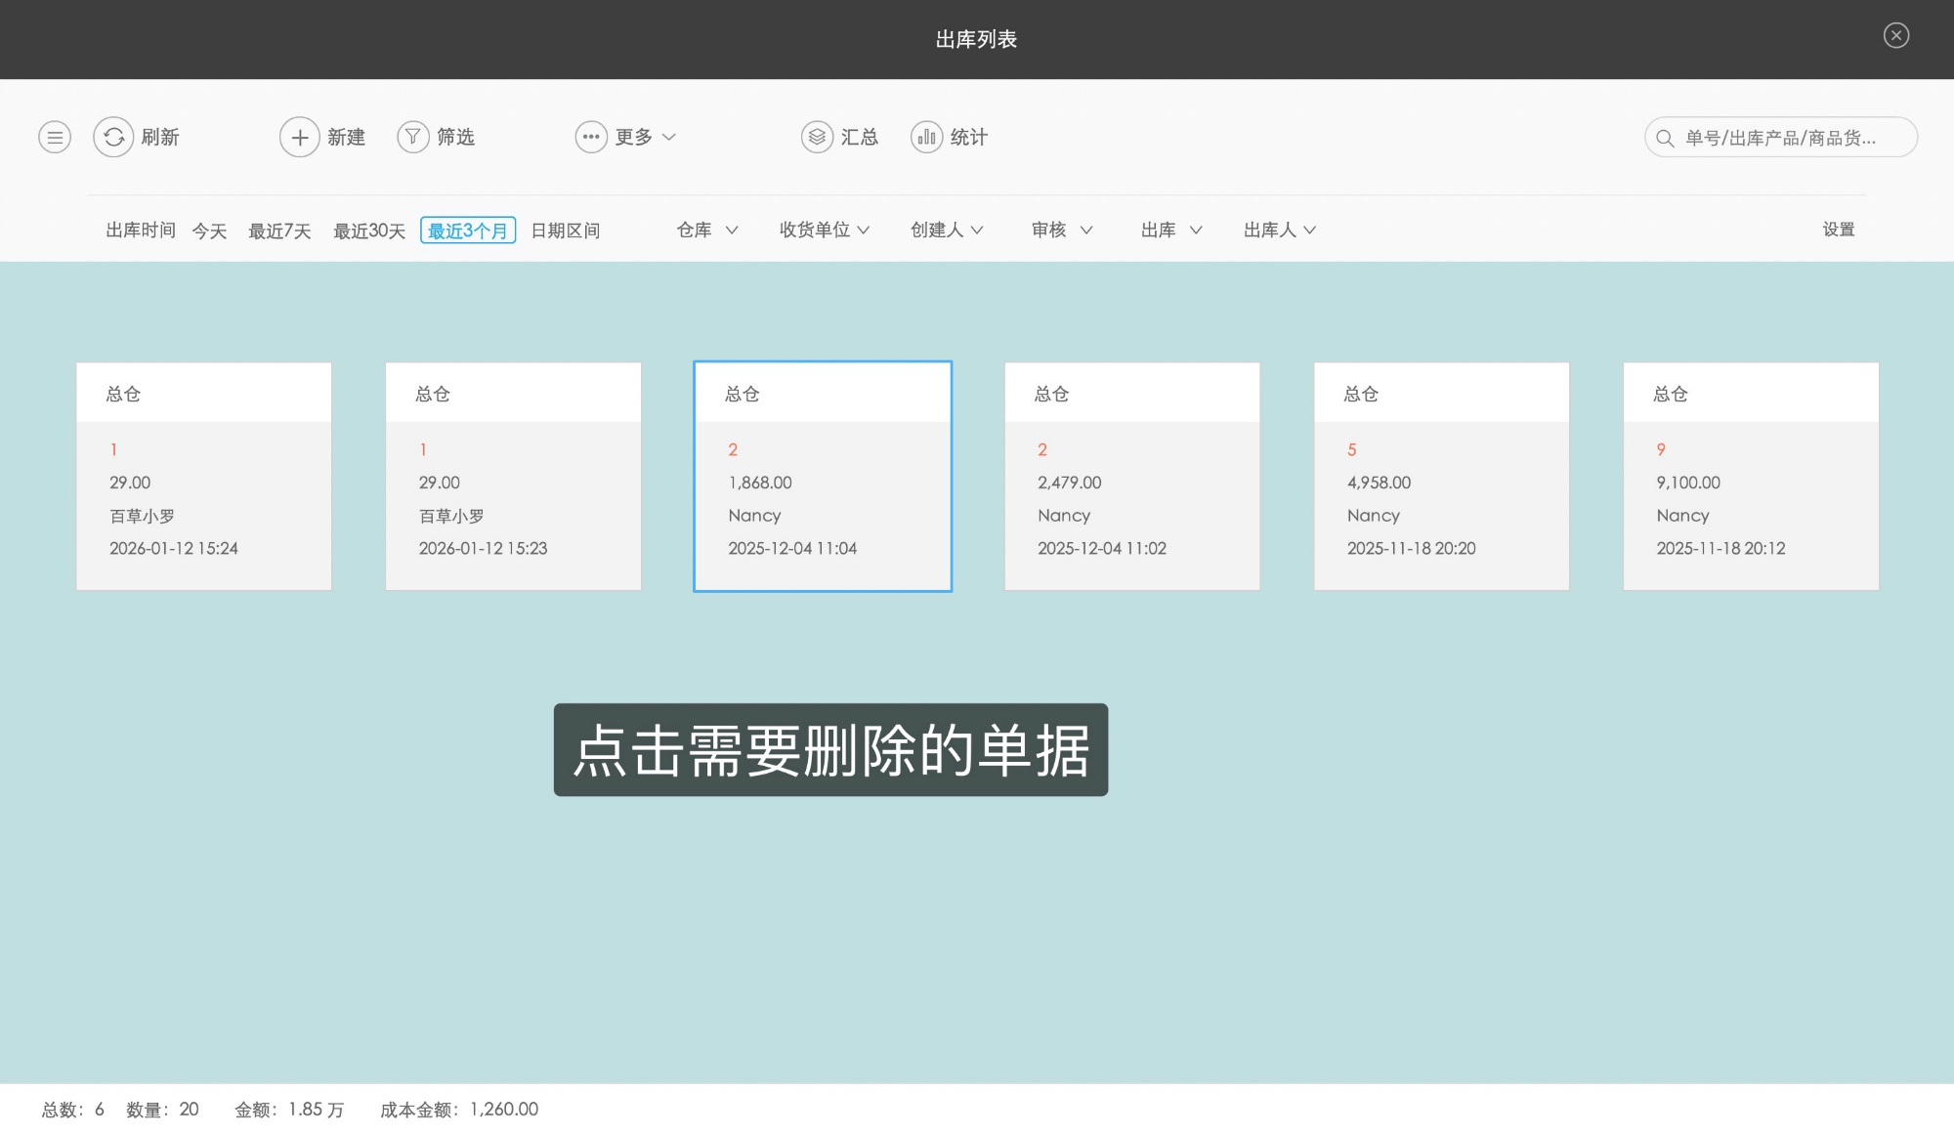The width and height of the screenshot is (1954, 1134).
Task: Select the 最近7天 date filter
Action: tap(280, 230)
